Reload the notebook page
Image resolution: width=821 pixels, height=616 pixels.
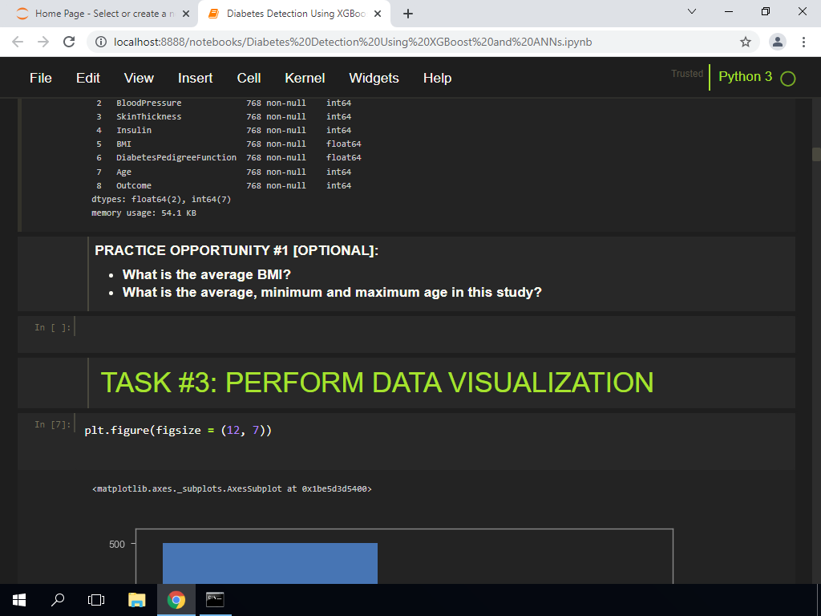69,42
